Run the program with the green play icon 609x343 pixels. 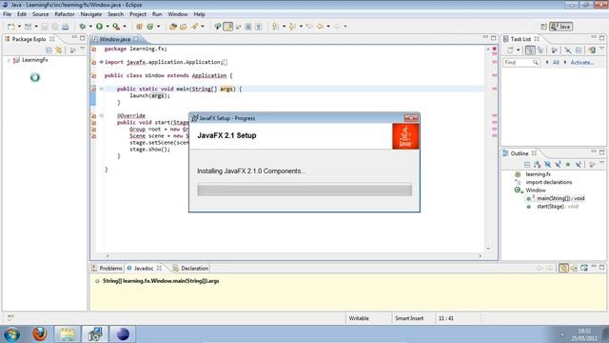pos(99,27)
